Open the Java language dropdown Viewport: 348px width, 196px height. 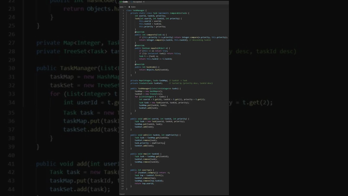[123, 7]
